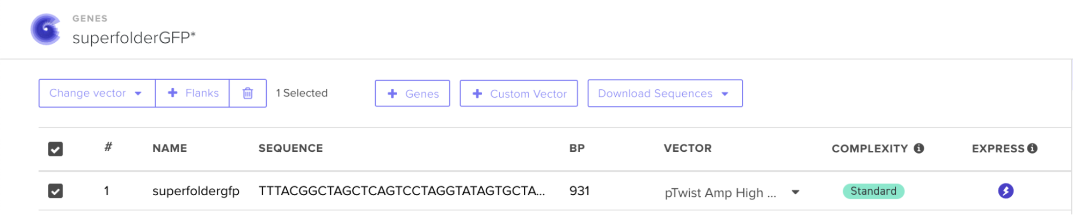Click the Express lightning bolt icon
The height and width of the screenshot is (215, 1073).
pos(1005,191)
